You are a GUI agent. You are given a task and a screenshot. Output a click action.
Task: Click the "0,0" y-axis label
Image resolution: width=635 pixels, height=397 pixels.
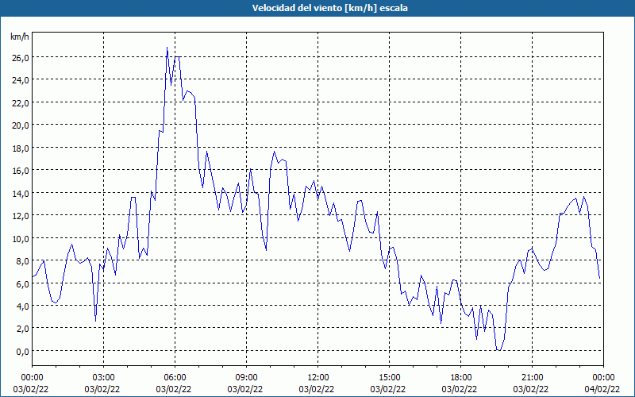pos(24,351)
